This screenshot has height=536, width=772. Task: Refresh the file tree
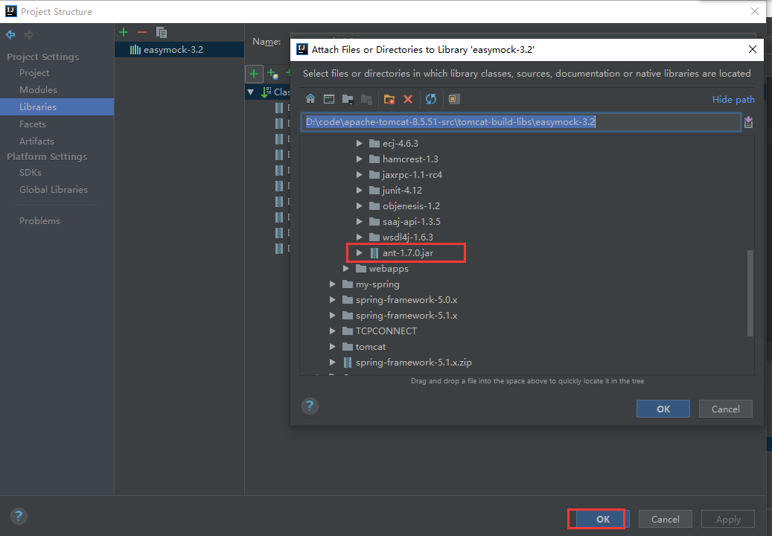click(x=431, y=99)
